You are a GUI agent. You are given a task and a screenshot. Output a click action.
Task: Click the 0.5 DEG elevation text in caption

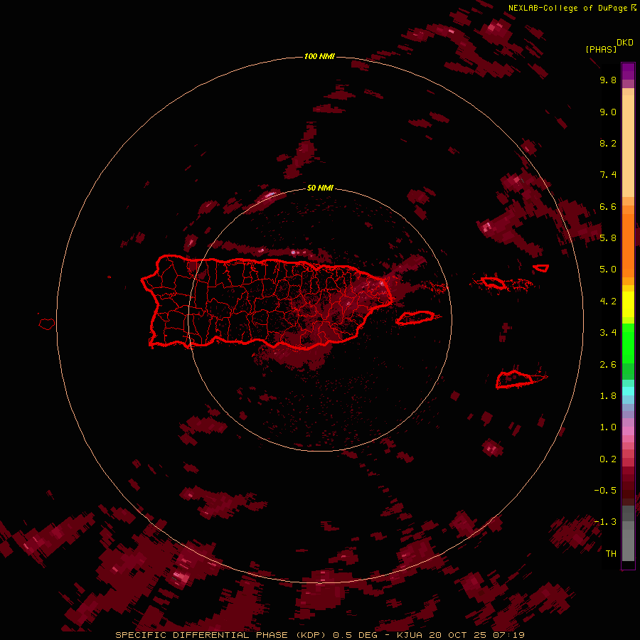(x=355, y=635)
